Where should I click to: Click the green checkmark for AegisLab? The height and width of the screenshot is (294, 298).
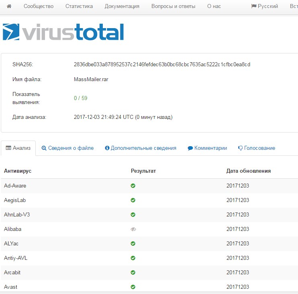[x=133, y=200]
